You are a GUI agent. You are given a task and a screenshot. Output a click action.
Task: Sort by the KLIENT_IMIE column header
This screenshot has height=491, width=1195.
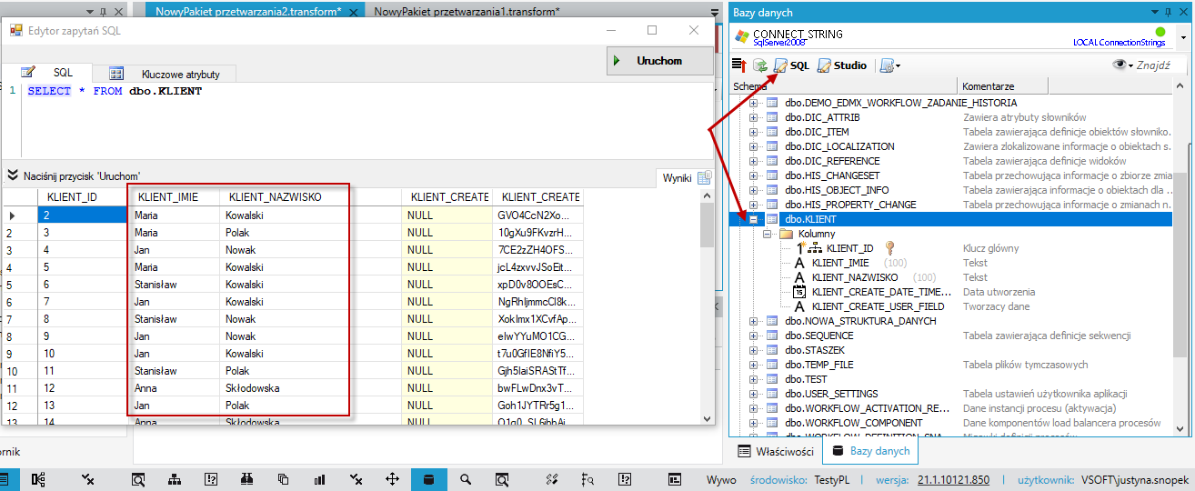tap(175, 197)
